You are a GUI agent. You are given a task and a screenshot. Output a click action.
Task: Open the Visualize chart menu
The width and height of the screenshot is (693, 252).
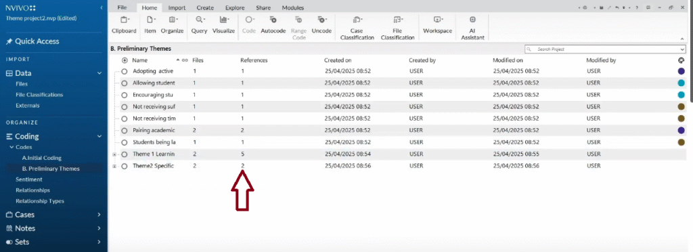click(x=223, y=25)
